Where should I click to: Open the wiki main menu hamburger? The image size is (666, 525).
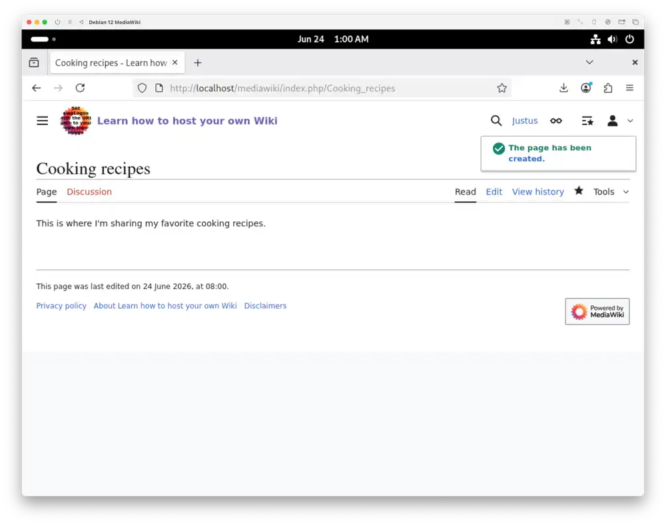(42, 121)
